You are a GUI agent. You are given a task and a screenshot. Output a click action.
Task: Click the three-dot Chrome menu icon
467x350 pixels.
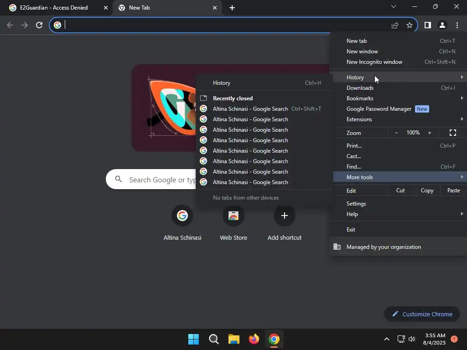(457, 26)
